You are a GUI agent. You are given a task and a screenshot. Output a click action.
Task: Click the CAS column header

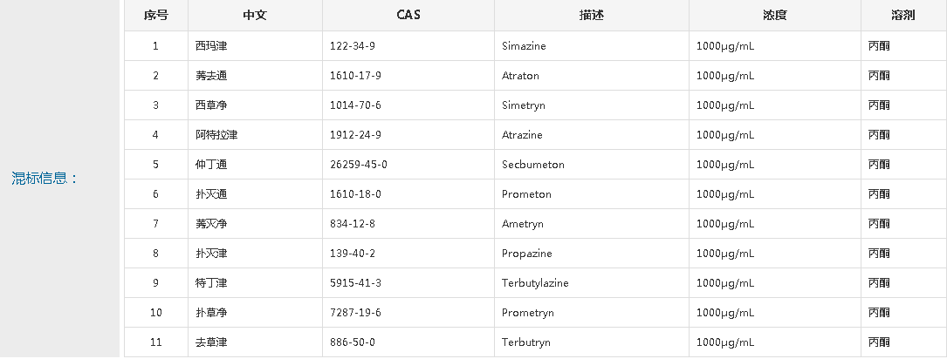pyautogui.click(x=408, y=16)
